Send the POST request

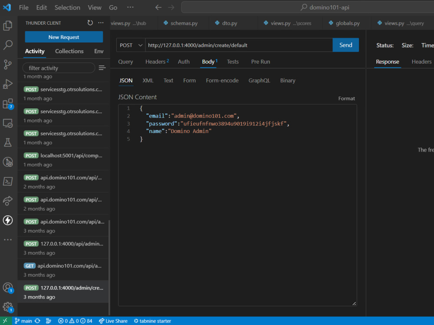coord(346,45)
